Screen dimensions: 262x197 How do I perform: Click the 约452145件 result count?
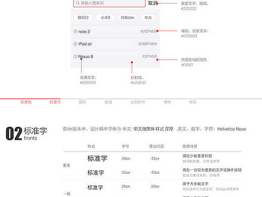click(x=148, y=44)
